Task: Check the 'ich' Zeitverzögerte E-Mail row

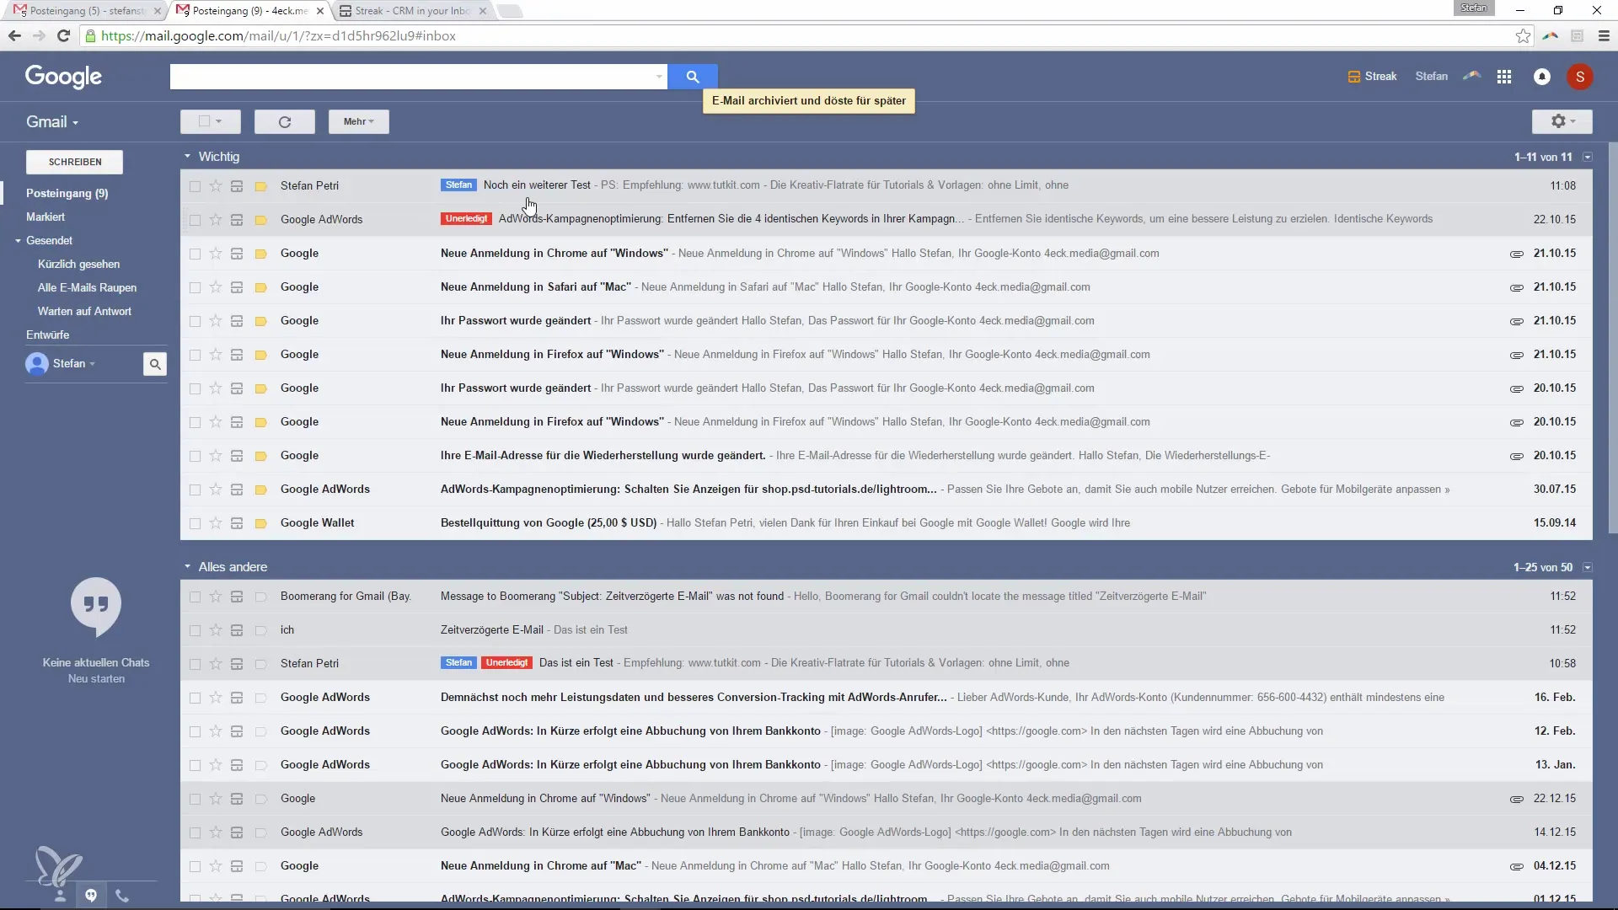Action: (x=195, y=630)
